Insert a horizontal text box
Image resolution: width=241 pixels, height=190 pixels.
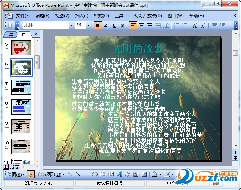pos(103,174)
